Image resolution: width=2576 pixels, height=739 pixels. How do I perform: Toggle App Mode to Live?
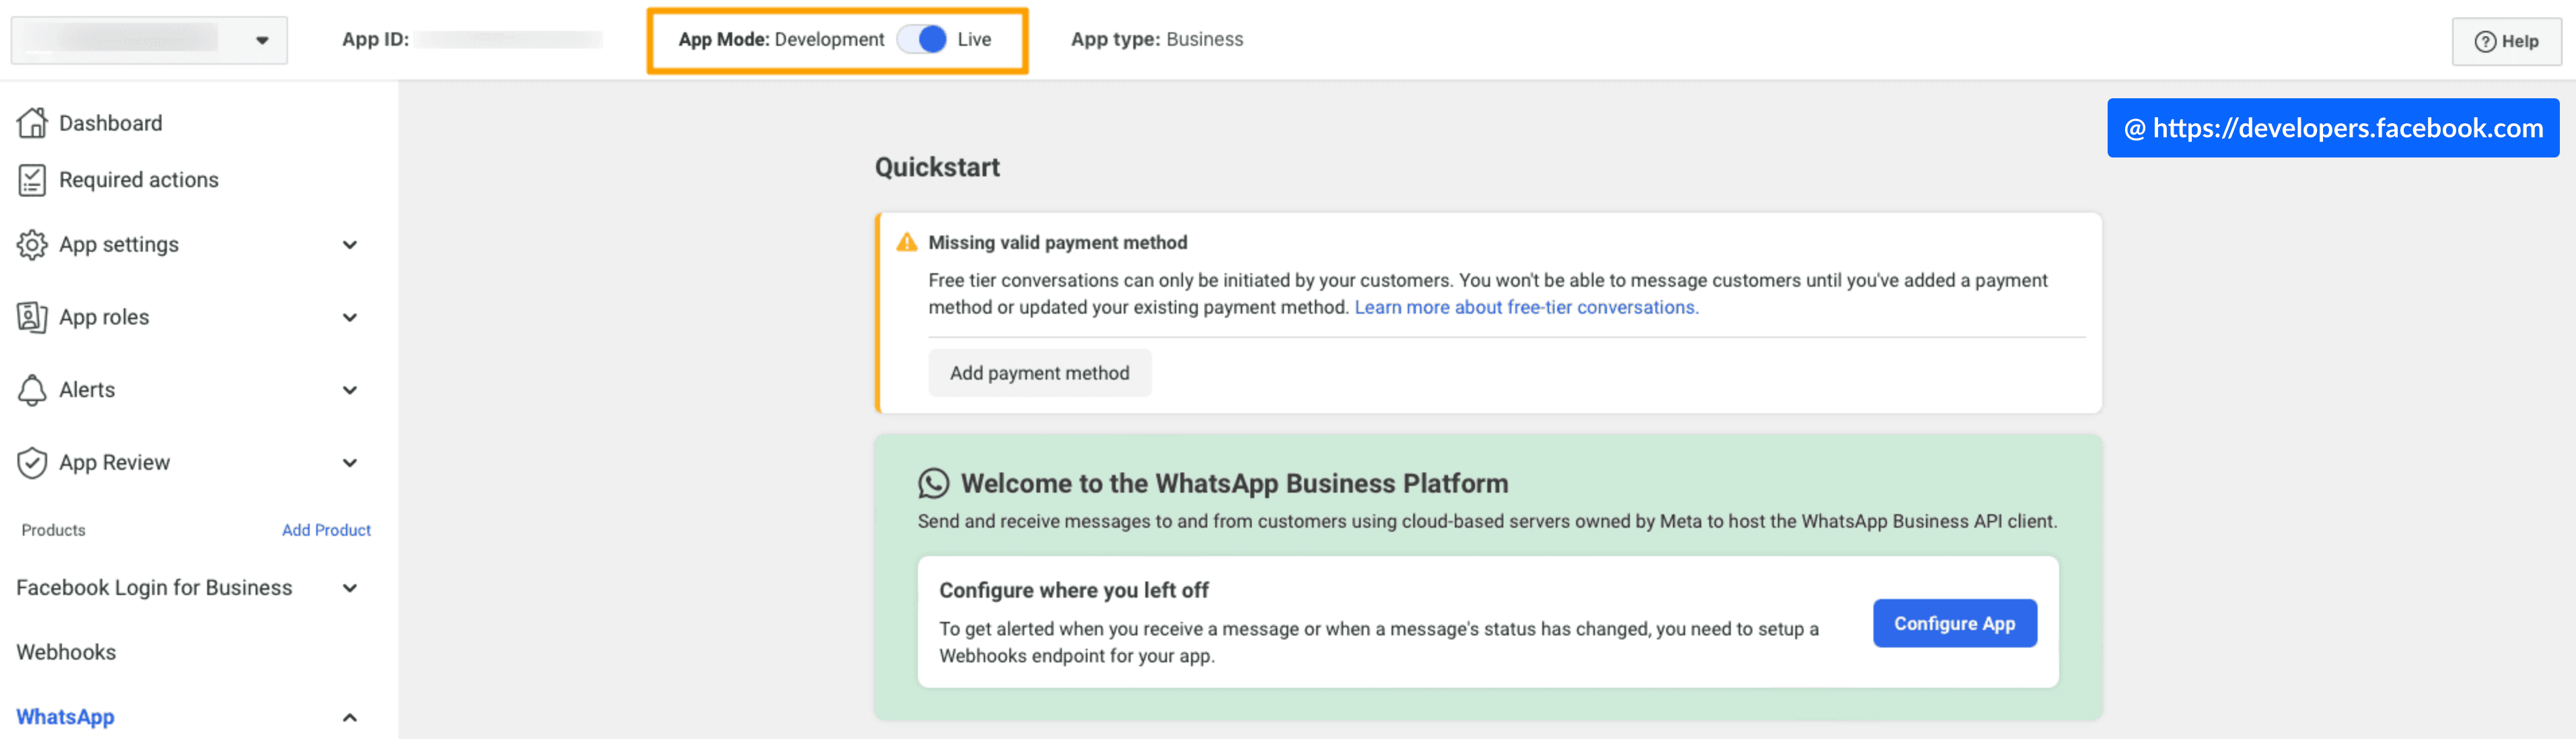pyautogui.click(x=922, y=39)
